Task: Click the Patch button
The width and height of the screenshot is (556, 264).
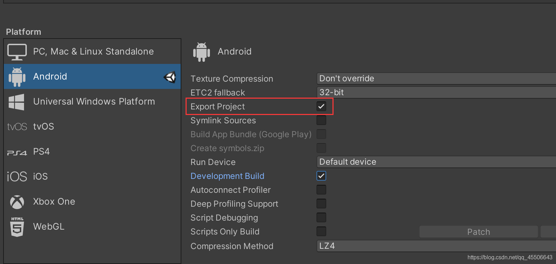Action: 479,232
